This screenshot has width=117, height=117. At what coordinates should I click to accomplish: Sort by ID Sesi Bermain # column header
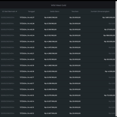point(10,11)
